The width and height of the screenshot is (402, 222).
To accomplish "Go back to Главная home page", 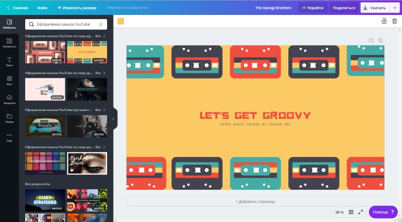I will (x=17, y=8).
